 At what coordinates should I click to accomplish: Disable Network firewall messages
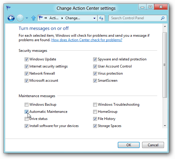(26, 73)
